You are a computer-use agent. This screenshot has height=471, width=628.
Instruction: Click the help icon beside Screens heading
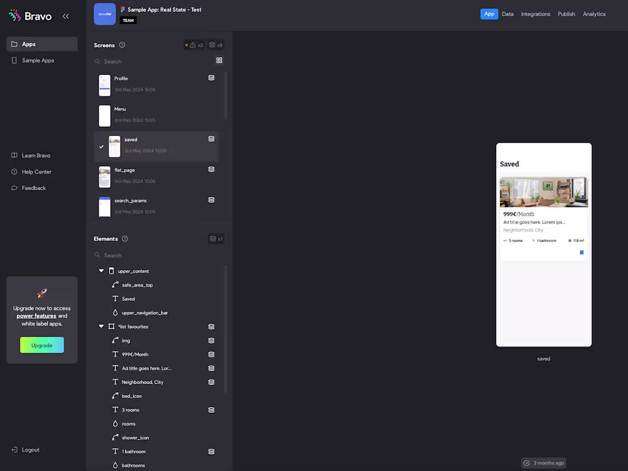pyautogui.click(x=122, y=45)
